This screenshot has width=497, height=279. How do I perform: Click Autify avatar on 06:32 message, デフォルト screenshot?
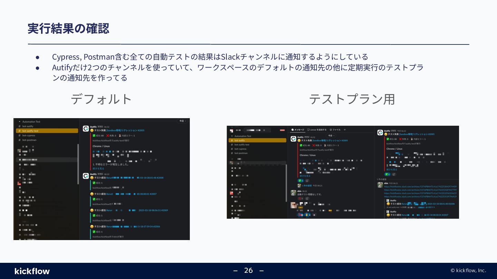click(86, 128)
